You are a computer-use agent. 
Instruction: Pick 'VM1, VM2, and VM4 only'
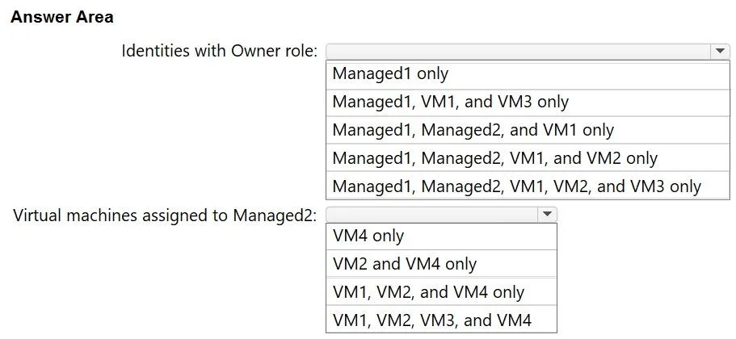click(441, 291)
